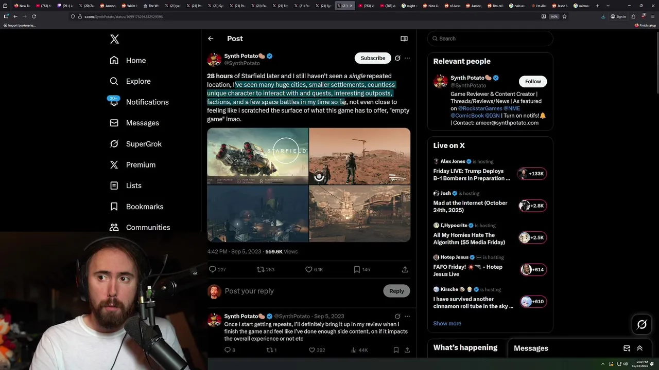Open Home in the left navigation
This screenshot has height=370, width=659.
(128, 60)
